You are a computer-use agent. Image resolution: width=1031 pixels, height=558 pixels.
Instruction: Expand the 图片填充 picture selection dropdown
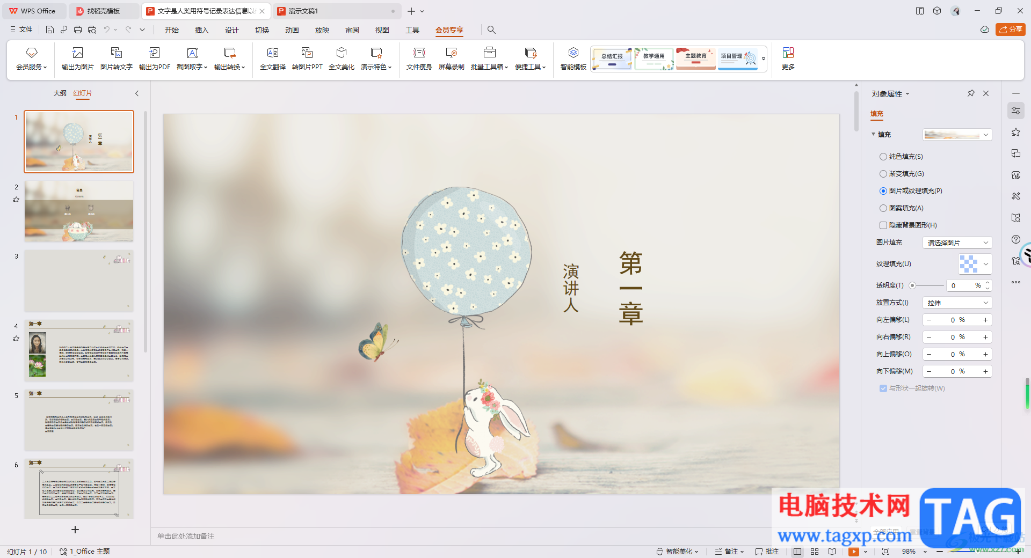957,243
